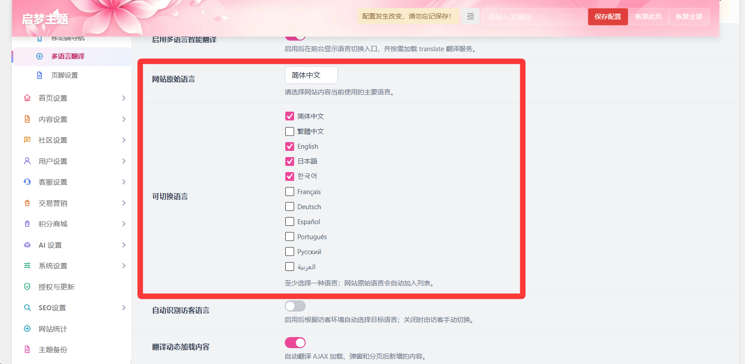Click the bag icon beside 积分商城
The width and height of the screenshot is (745, 364).
click(27, 224)
